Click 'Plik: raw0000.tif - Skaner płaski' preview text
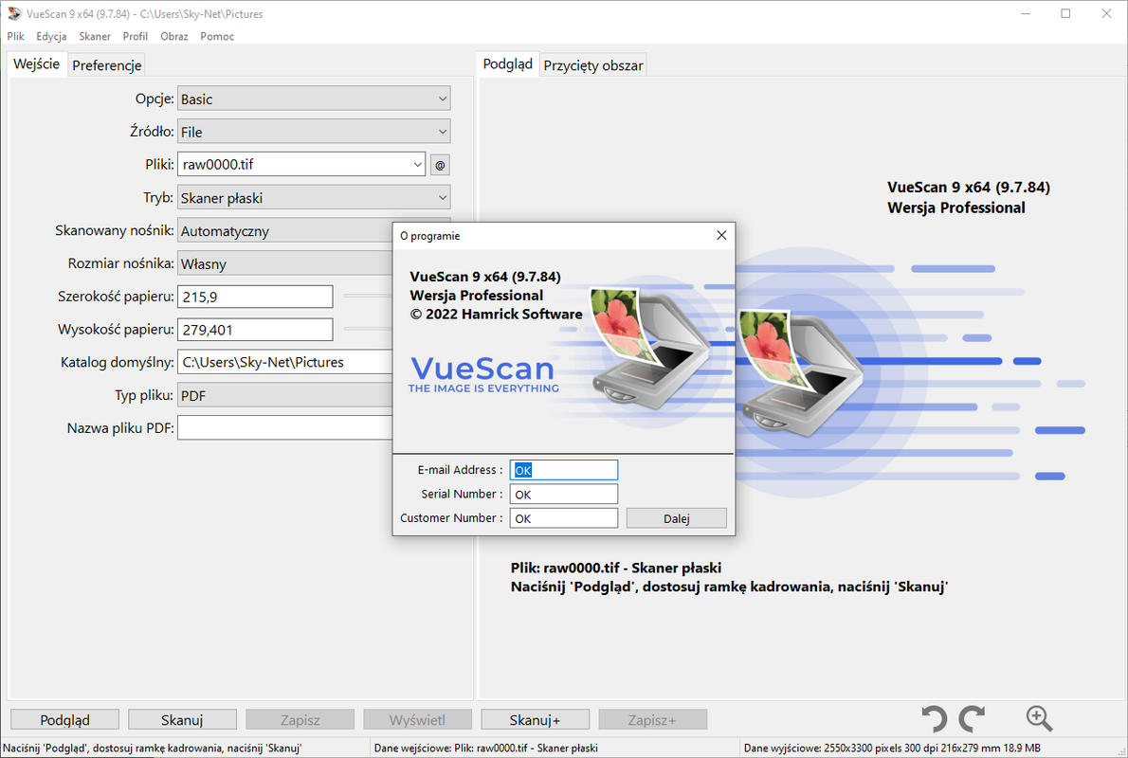The height and width of the screenshot is (758, 1128). tap(616, 568)
